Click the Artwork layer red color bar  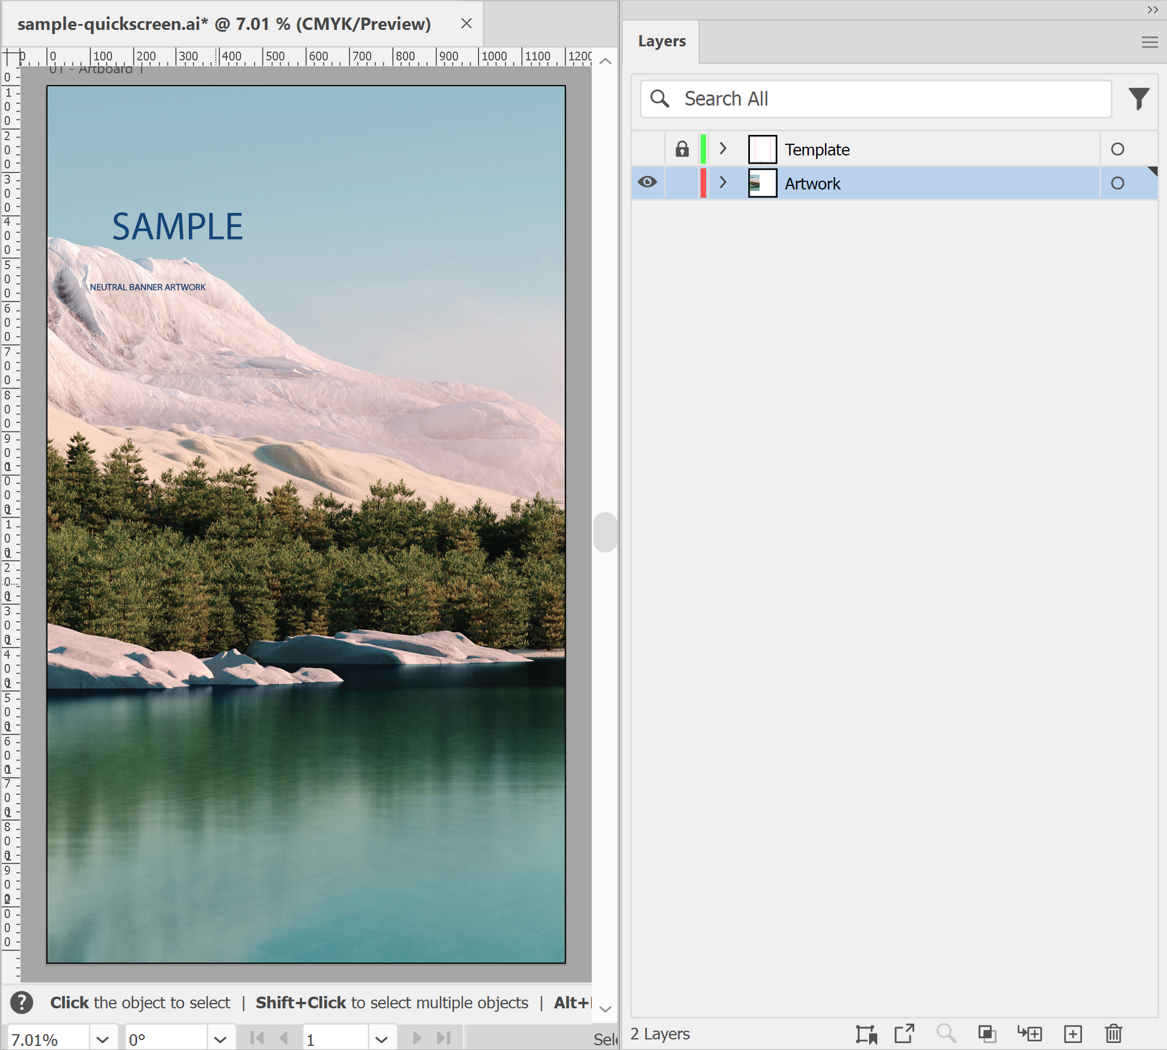point(703,183)
